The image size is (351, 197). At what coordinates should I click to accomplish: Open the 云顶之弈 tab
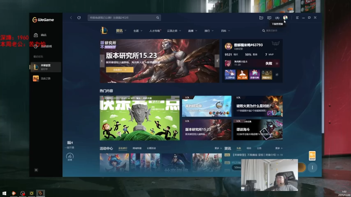(172, 31)
